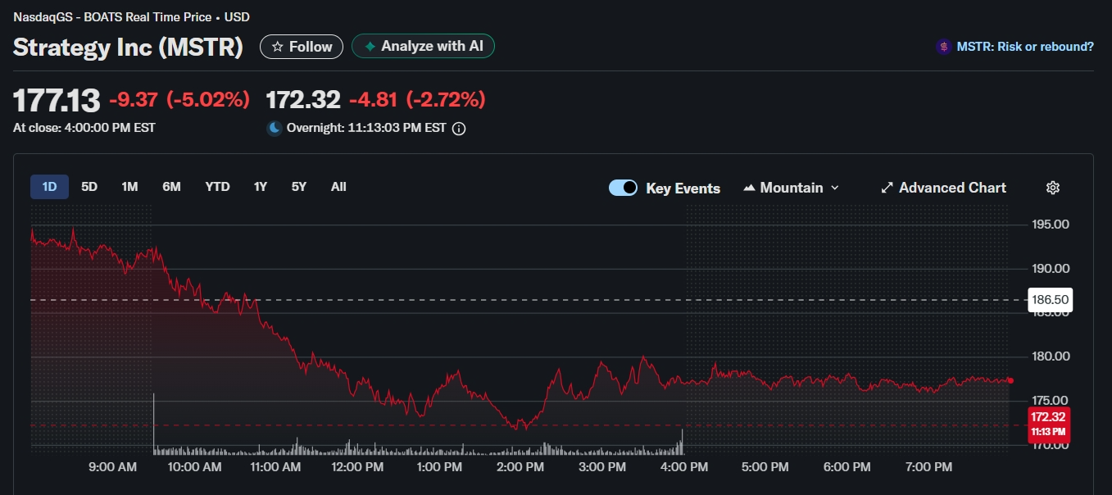Show the YTD range
Screen dimensions: 1112x495
(x=217, y=187)
